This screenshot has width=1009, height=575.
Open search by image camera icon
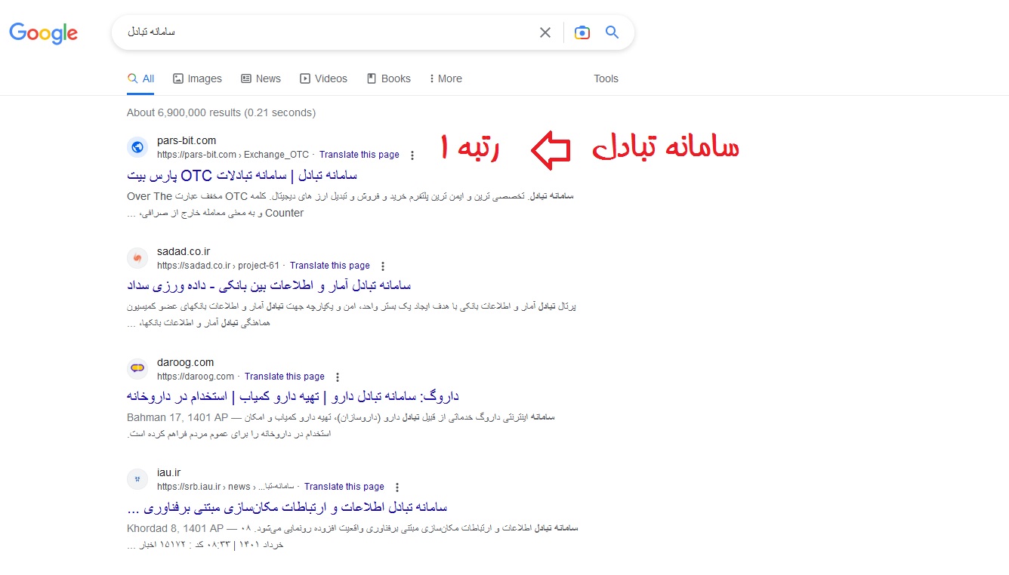pos(582,32)
